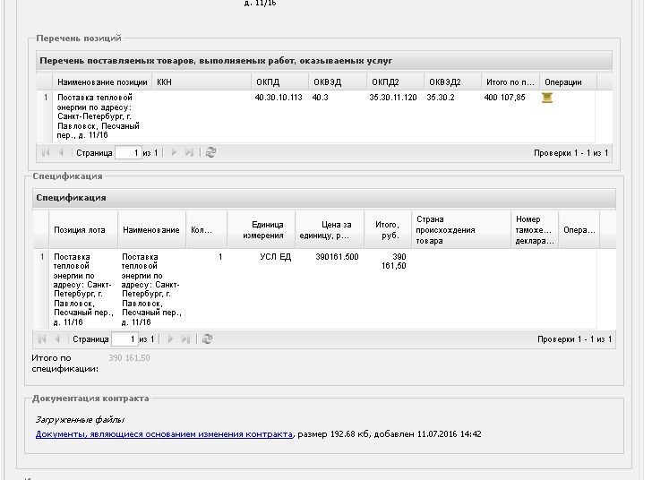Click the yellow scroll icon in Операции column
This screenshot has height=480, width=652.
(547, 98)
